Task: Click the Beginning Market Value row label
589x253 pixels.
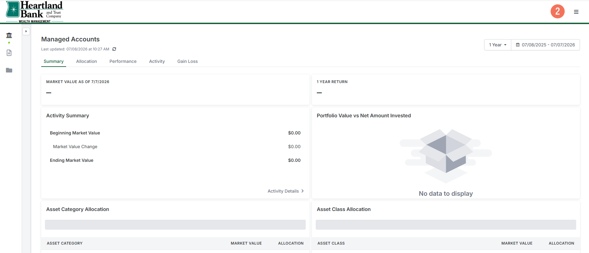Action: click(x=75, y=133)
